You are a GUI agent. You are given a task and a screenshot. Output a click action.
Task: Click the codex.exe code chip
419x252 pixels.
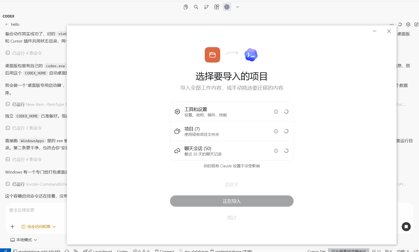pos(55,66)
